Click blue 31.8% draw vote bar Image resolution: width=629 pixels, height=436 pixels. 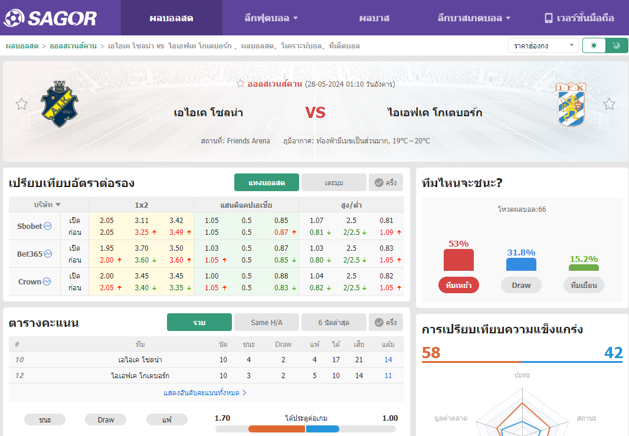click(x=521, y=264)
